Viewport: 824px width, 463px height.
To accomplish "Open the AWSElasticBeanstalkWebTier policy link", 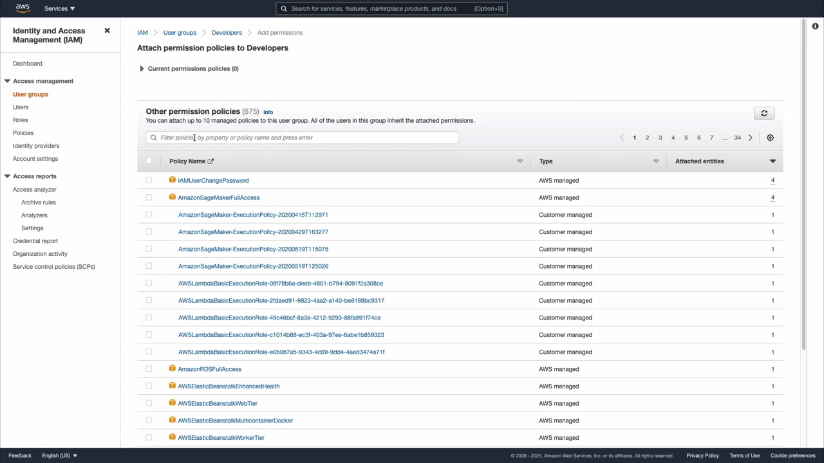I will (x=218, y=403).
